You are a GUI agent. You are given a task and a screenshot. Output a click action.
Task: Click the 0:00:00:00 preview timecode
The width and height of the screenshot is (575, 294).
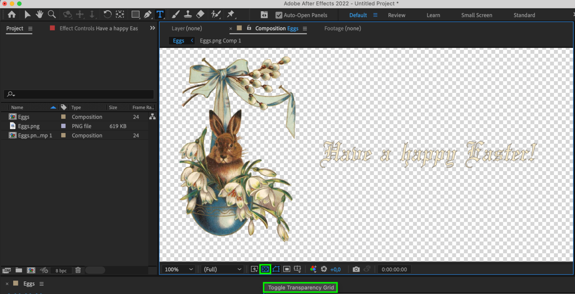coord(394,270)
